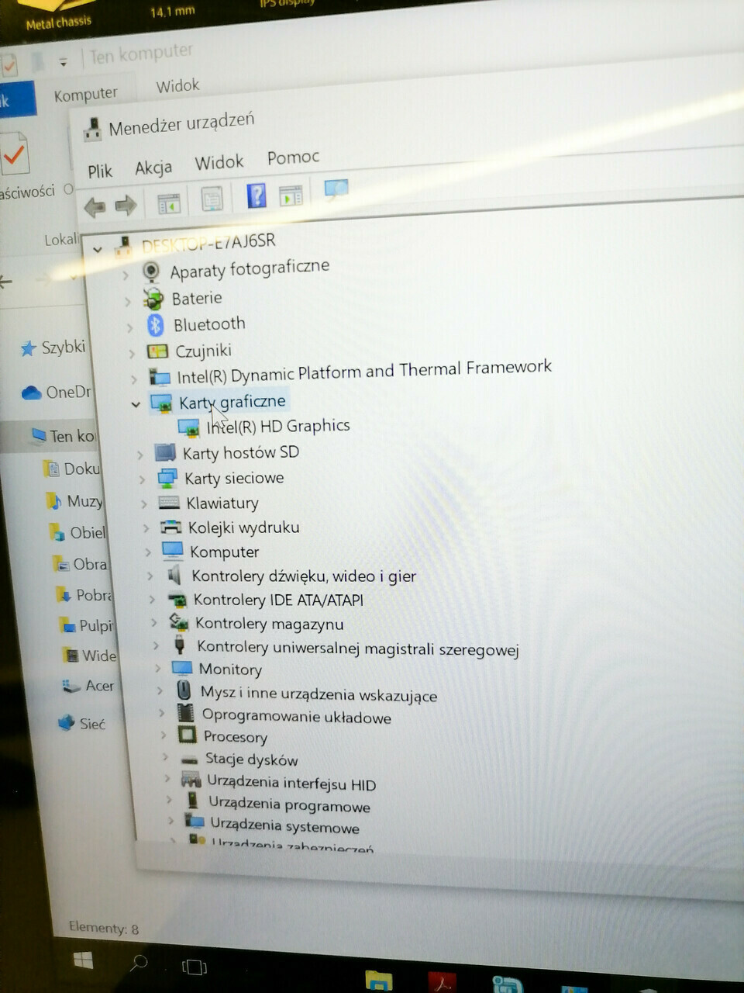Screen dimensions: 744x993
Task: Collapse the DESKTOP-E7AJ6SR root node
Action: (x=98, y=250)
